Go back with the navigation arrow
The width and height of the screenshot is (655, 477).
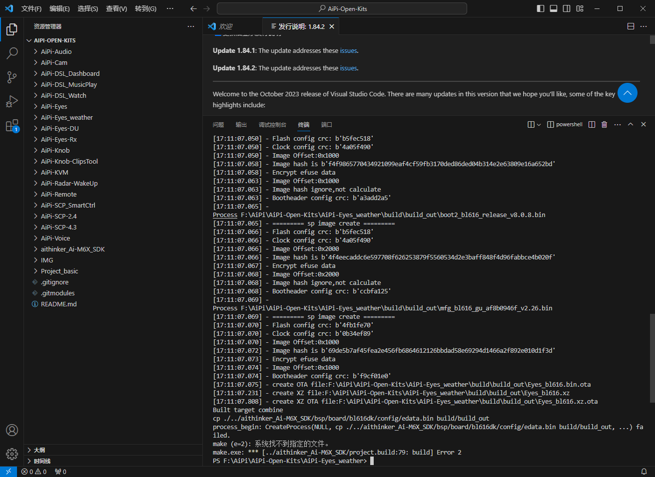(194, 8)
